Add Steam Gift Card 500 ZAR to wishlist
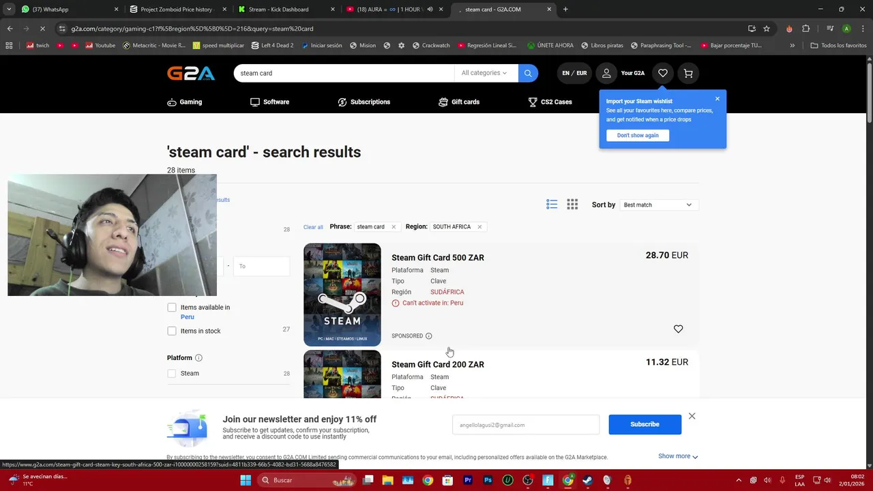The image size is (873, 491). coord(678,329)
